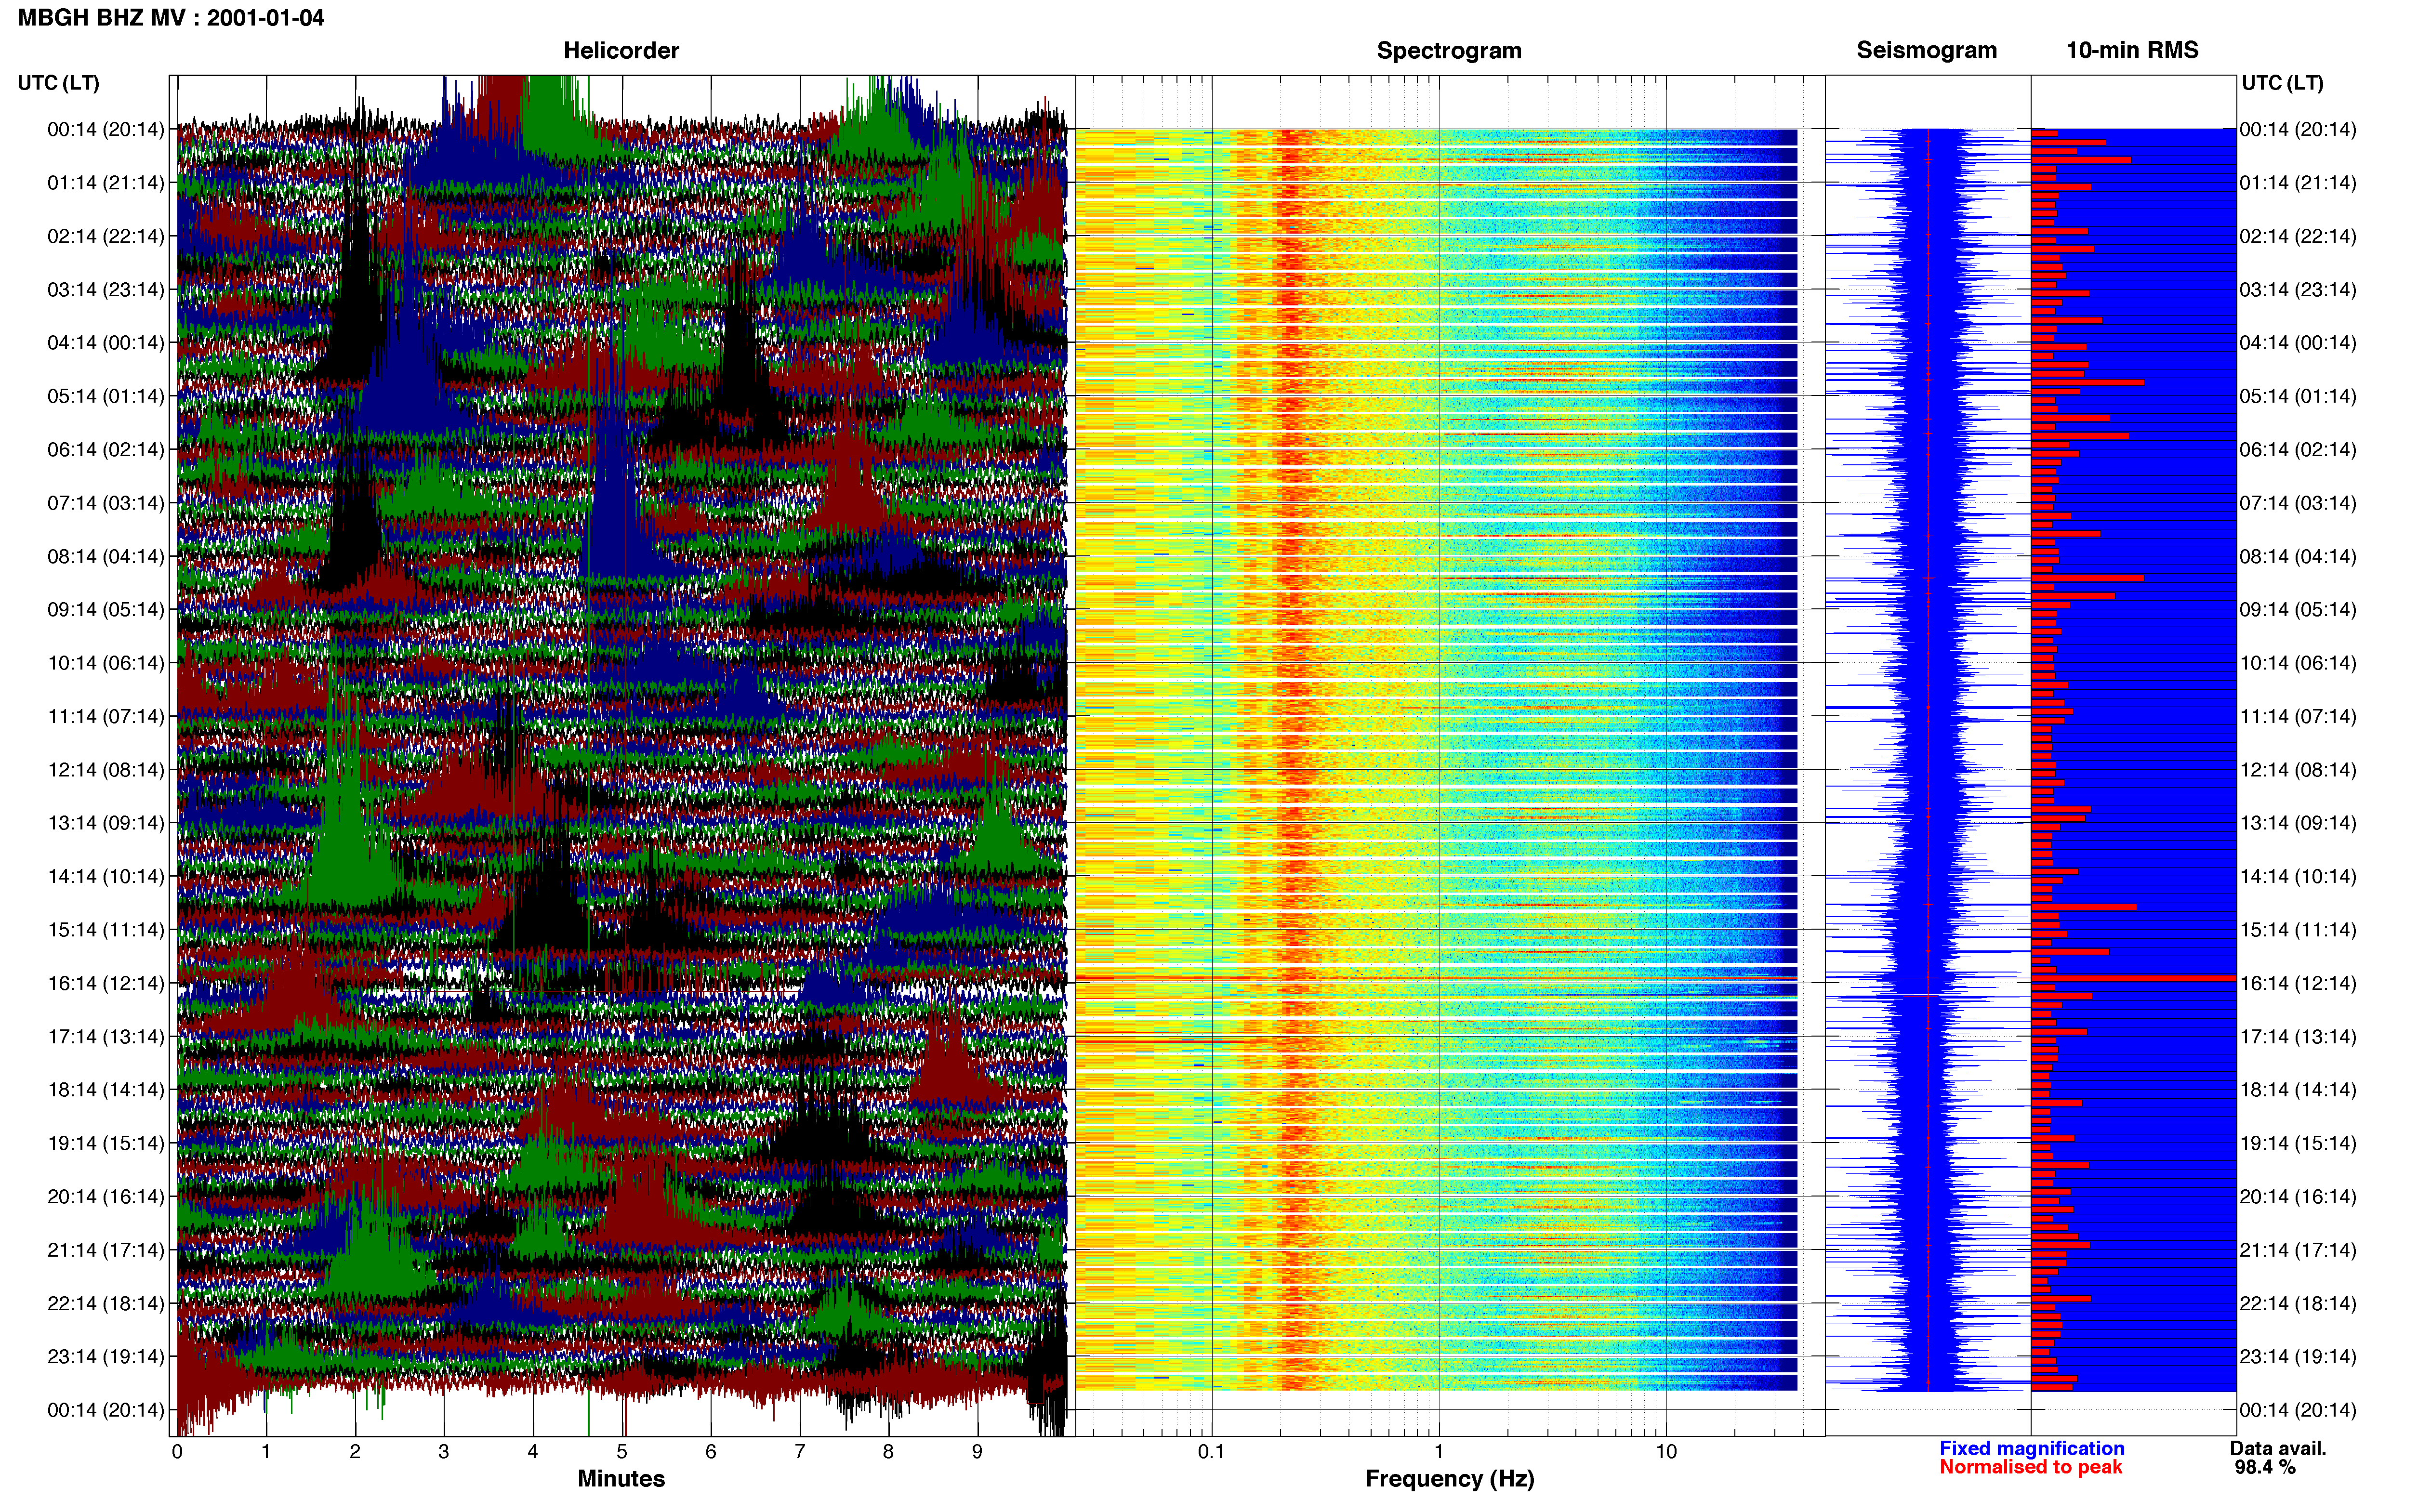Click the 'Frequency (Hz)' x-axis label
Viewport: 2418px width, 1512px height.
point(1449,1479)
